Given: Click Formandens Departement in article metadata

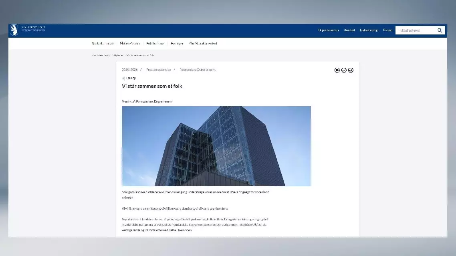Looking at the screenshot, I should (x=198, y=70).
